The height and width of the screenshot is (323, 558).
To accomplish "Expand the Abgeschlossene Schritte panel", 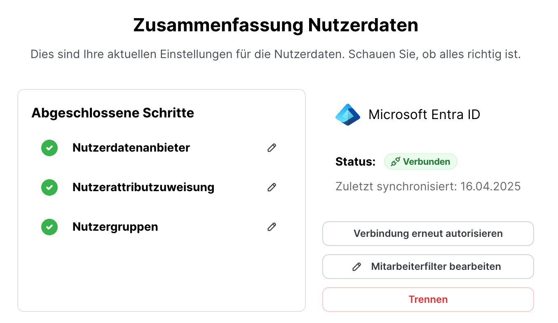I will pos(113,112).
